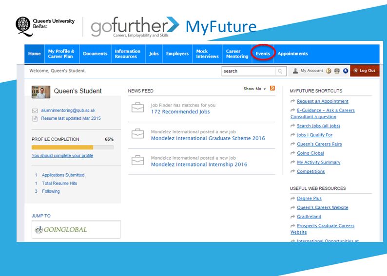Image resolution: width=387 pixels, height=276 pixels.
Task: Go to the Documents tab
Action: [95, 54]
